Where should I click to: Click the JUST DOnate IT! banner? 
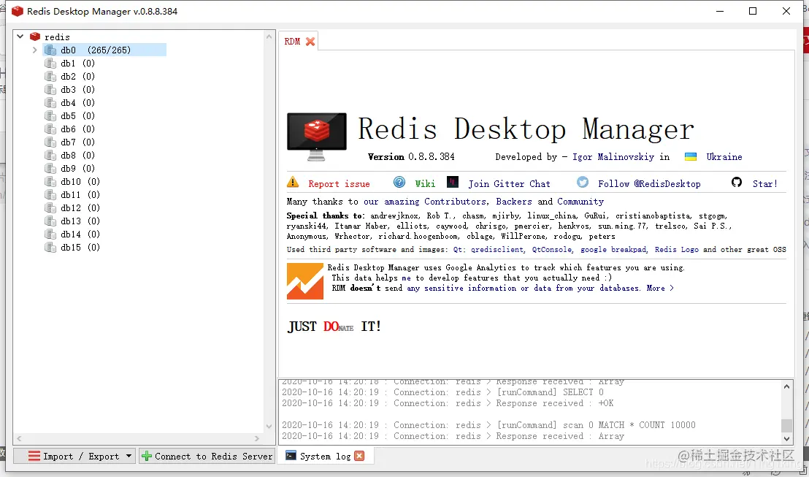coord(334,327)
